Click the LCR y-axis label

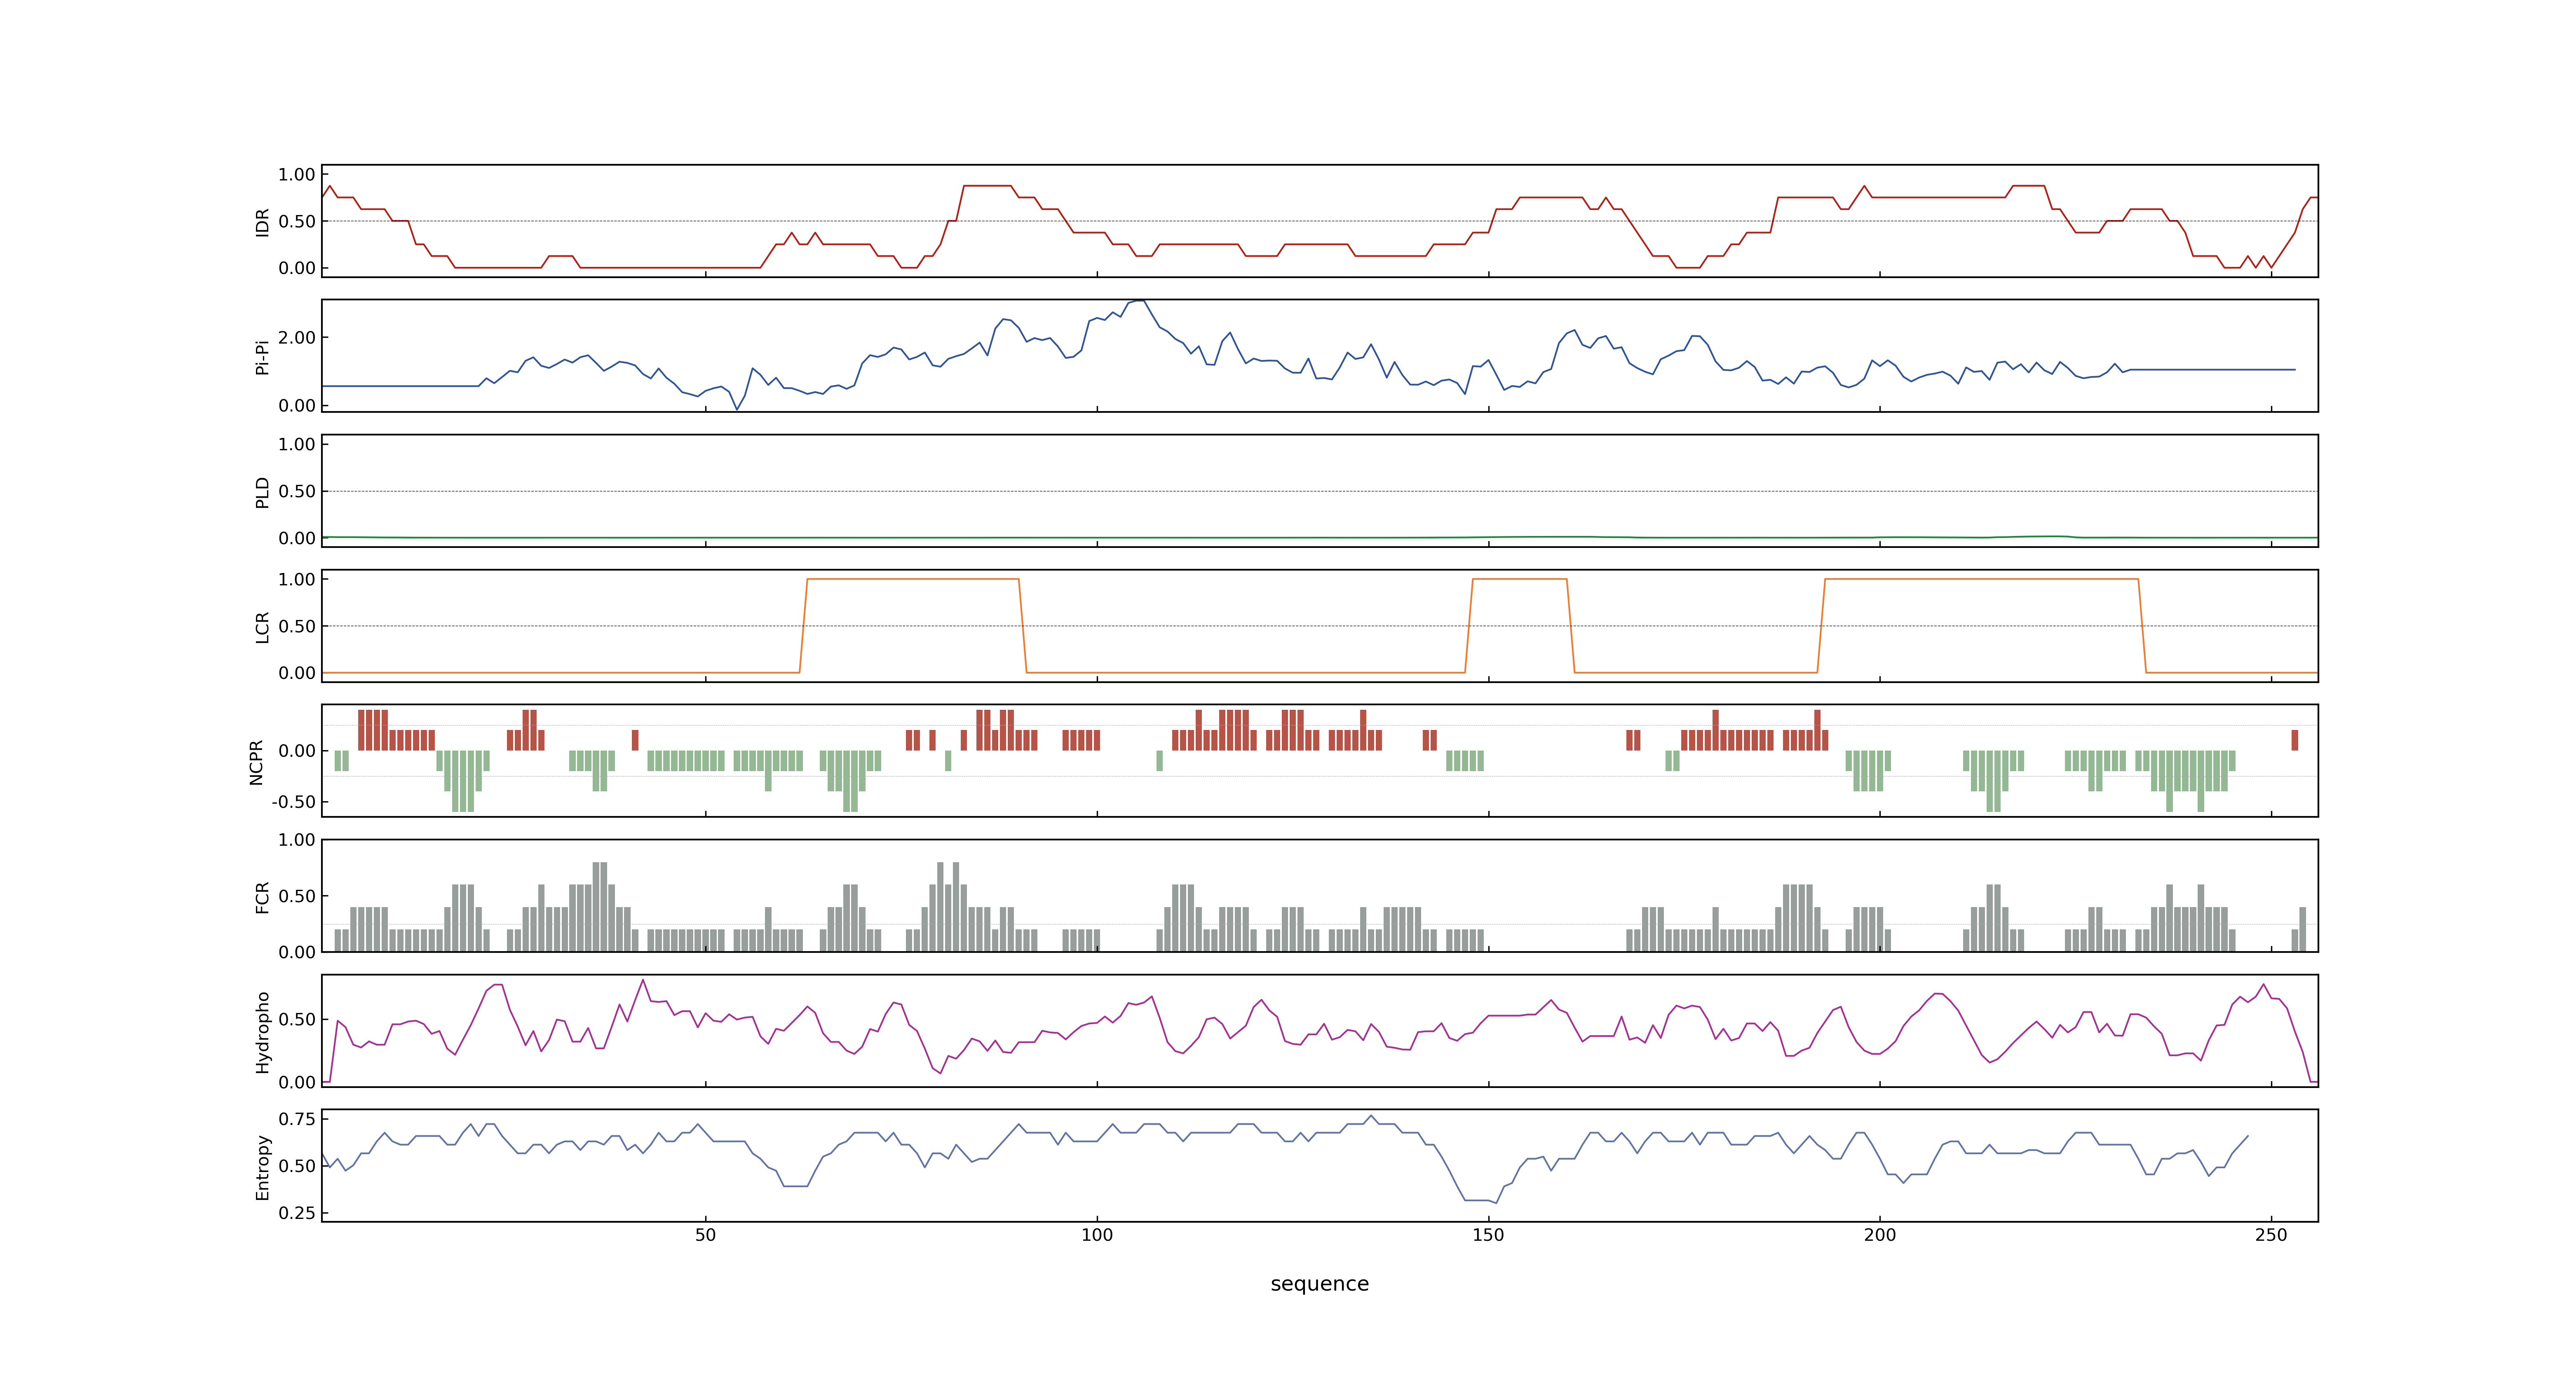click(262, 627)
